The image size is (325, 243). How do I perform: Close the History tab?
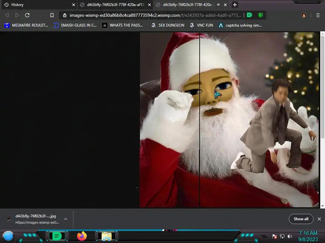(x=73, y=5)
